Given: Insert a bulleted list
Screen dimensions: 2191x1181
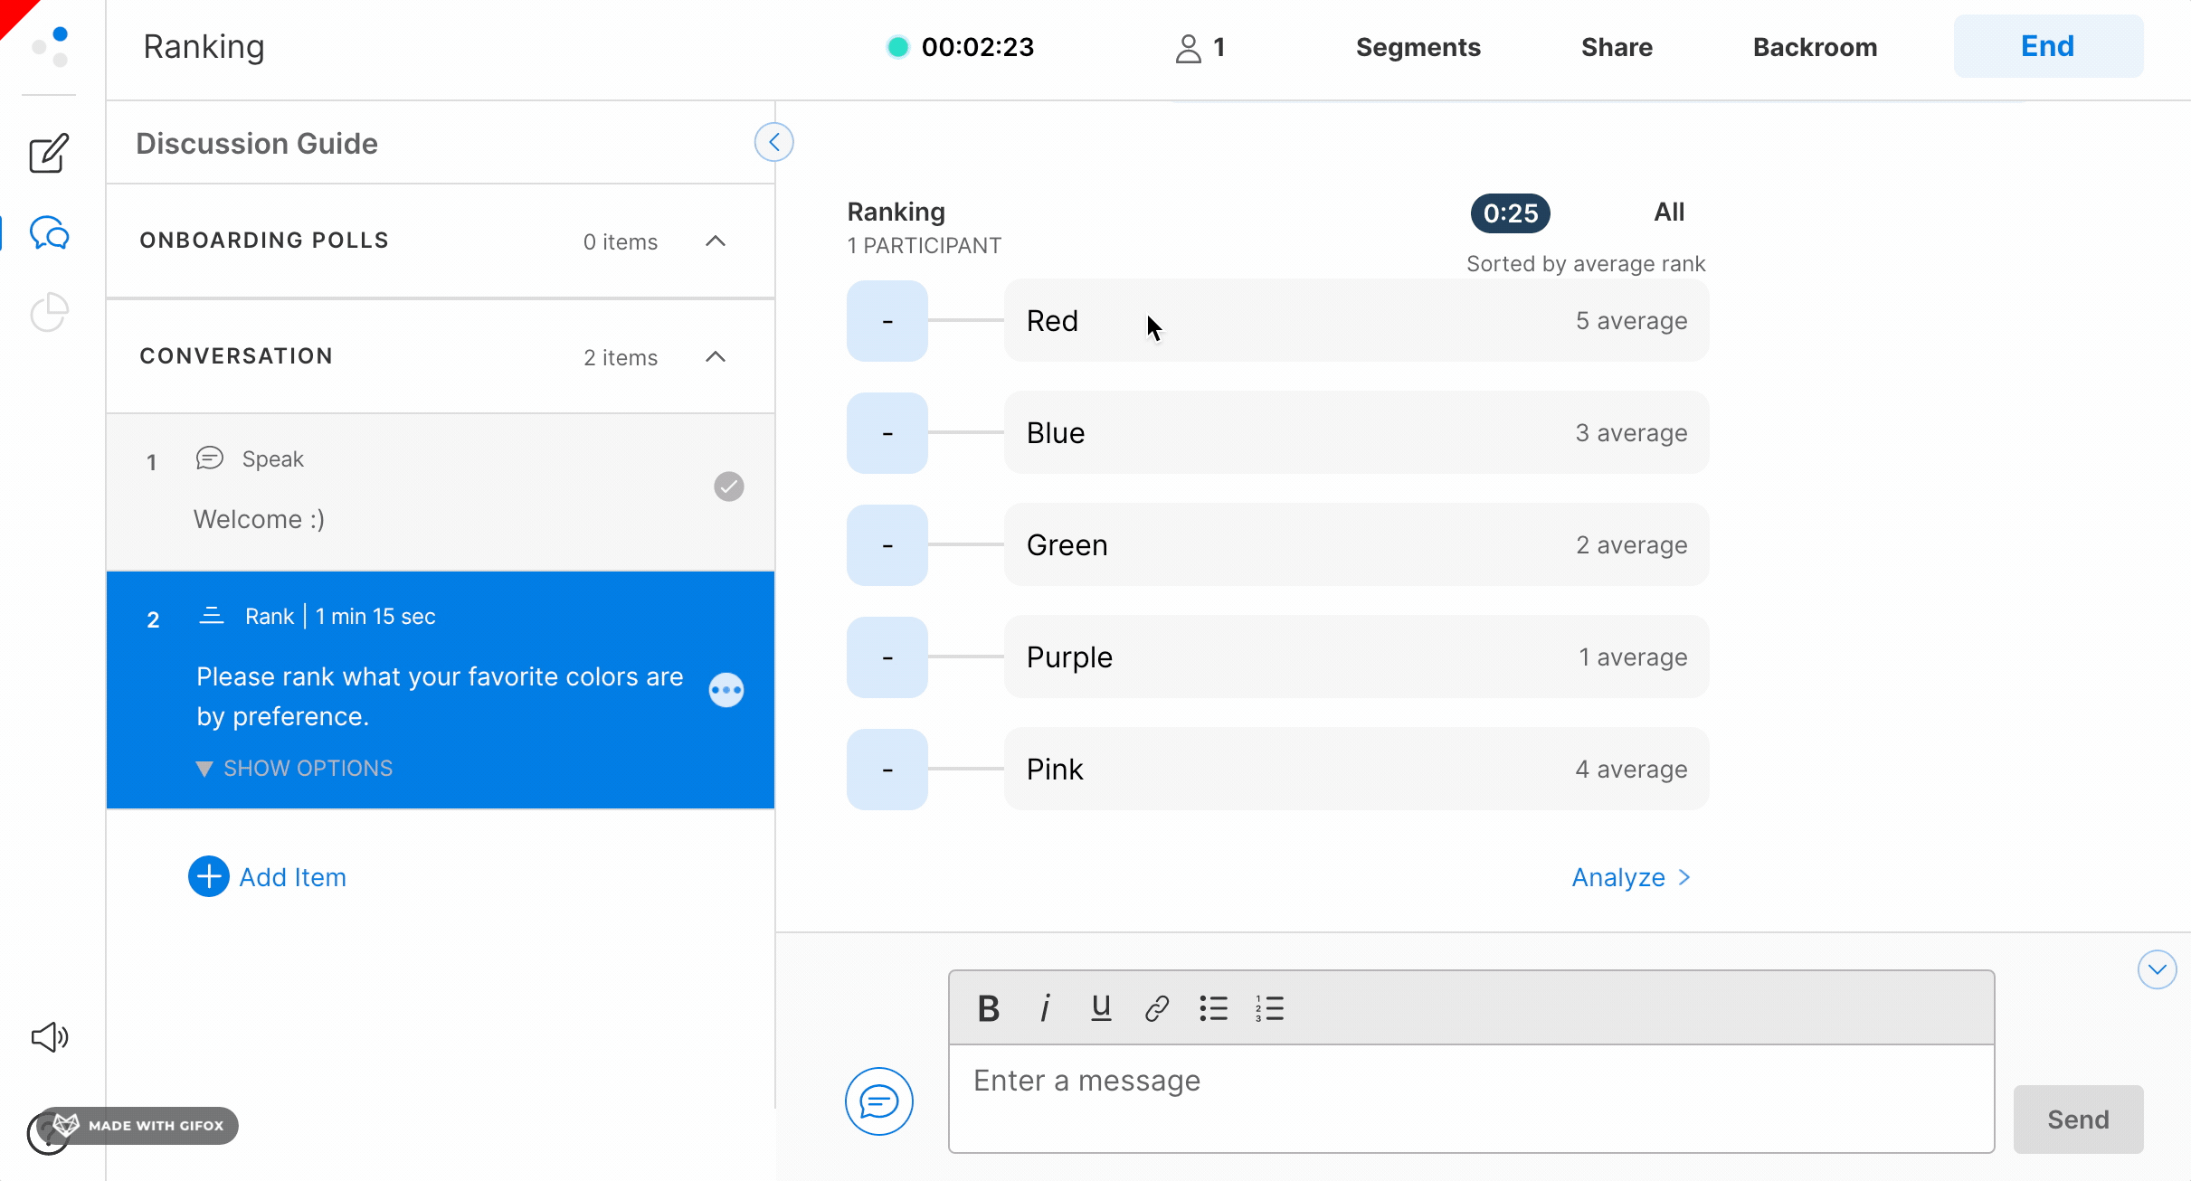Looking at the screenshot, I should point(1213,1008).
